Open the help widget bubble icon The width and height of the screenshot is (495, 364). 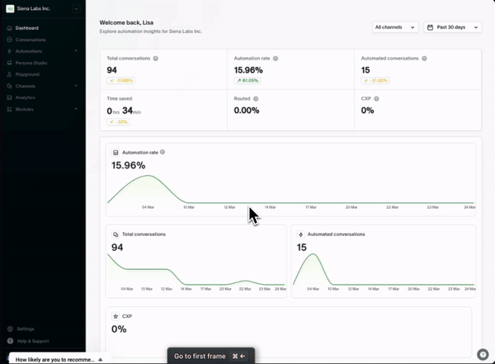click(x=483, y=355)
